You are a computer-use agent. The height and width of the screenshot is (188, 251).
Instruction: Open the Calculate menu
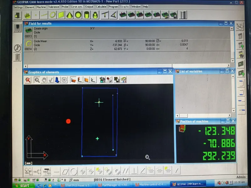pos(101,7)
